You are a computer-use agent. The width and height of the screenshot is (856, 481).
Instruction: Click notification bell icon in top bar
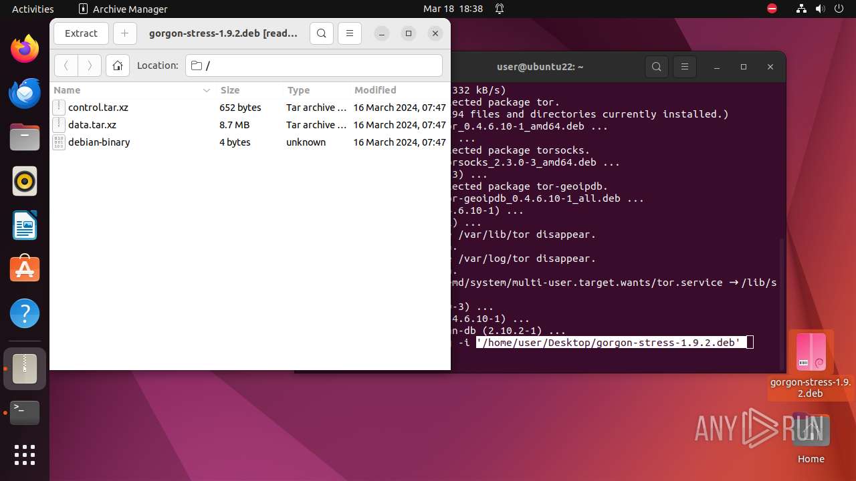[500, 9]
